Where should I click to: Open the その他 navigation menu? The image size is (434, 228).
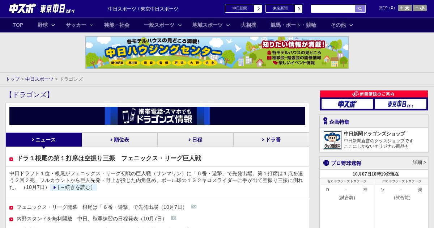click(x=338, y=25)
